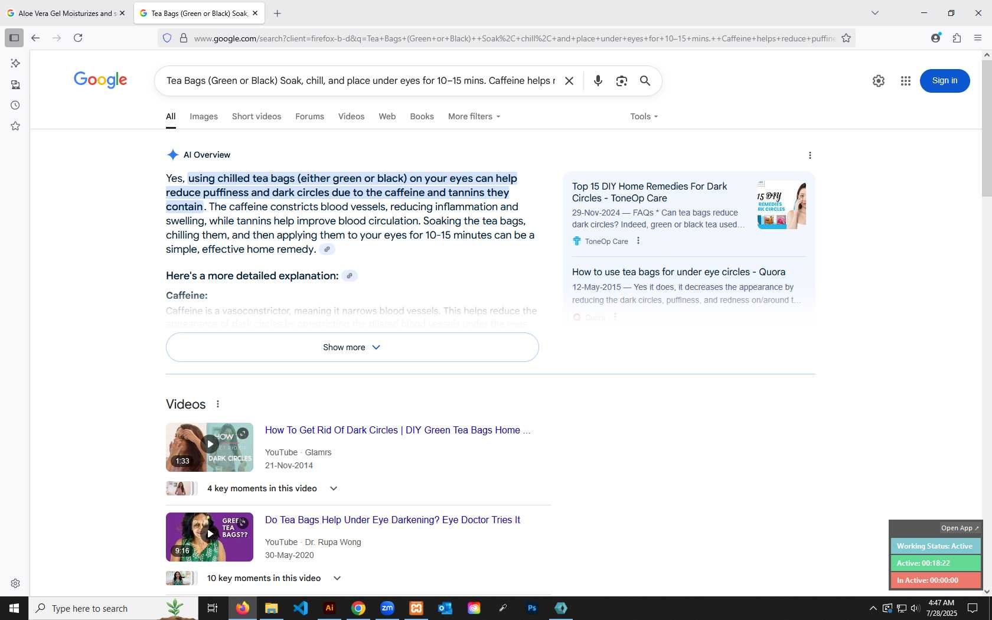
Task: Expand AI Overview with Show more
Action: point(352,347)
